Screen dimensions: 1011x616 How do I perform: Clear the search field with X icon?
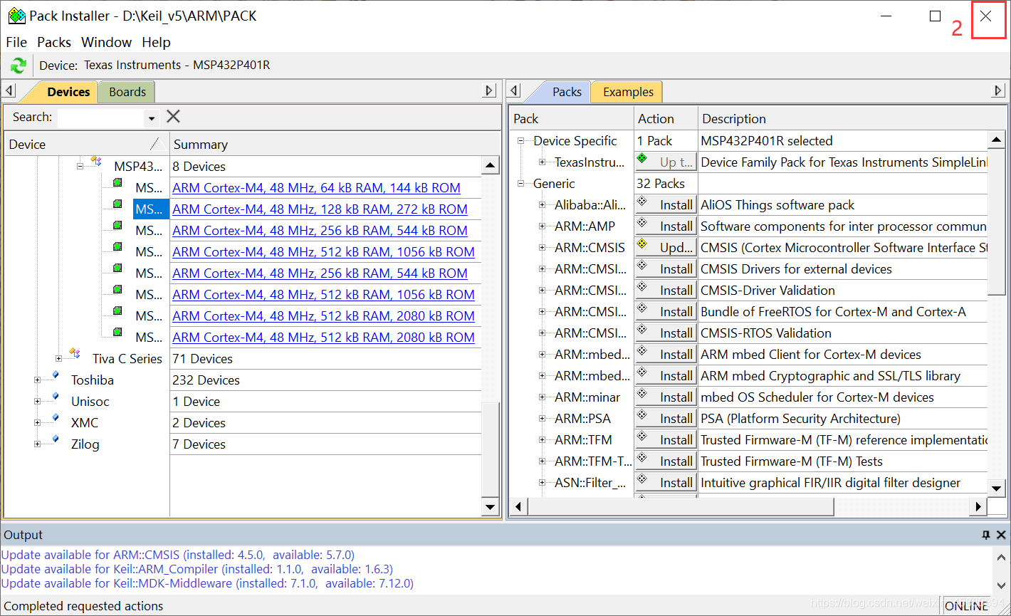(x=173, y=117)
